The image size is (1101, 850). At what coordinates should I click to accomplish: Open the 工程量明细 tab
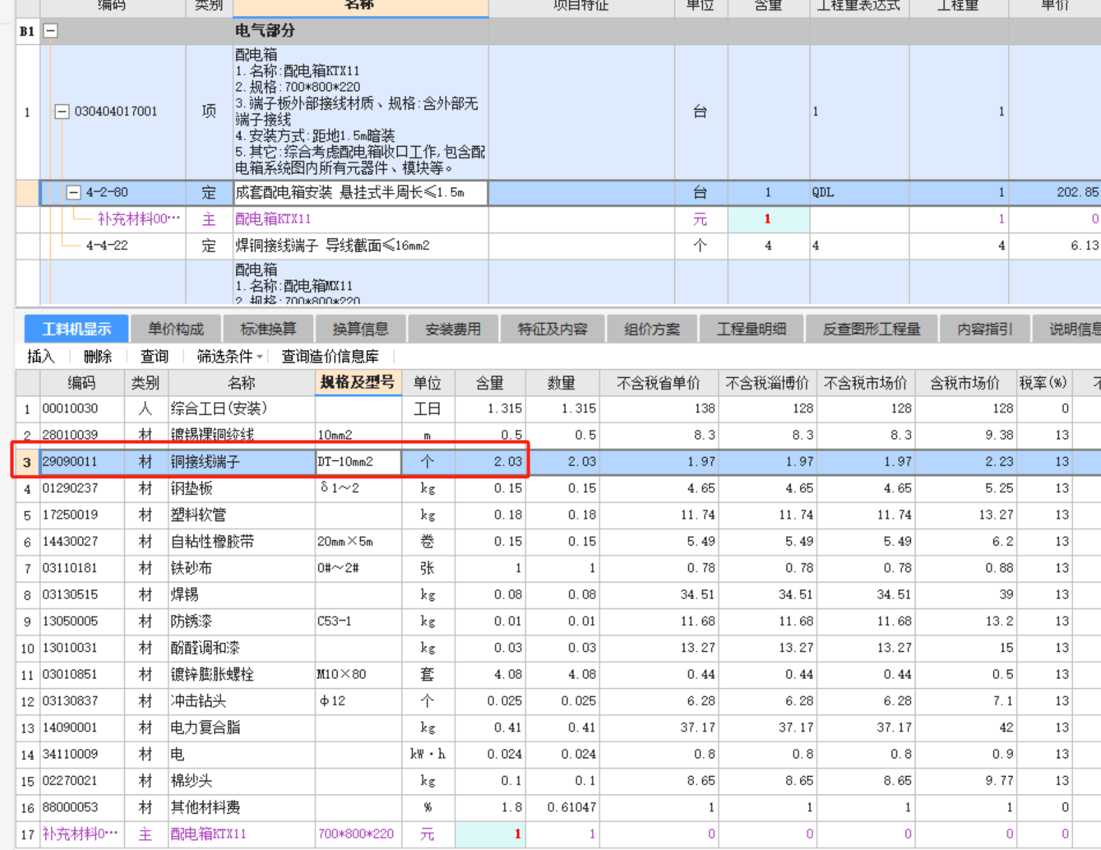point(751,329)
